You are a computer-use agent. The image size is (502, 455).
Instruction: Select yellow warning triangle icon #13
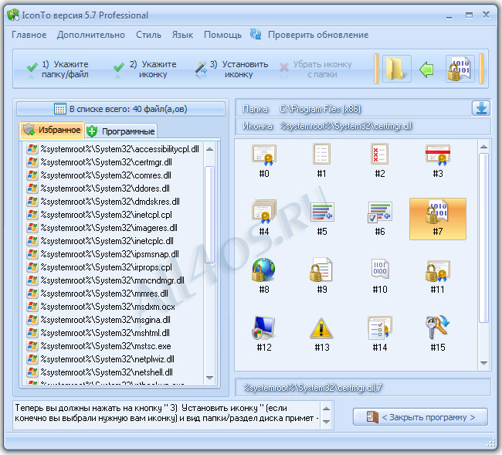tap(321, 334)
